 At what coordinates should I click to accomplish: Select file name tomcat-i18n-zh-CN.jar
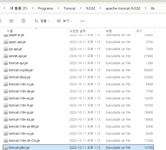pos(24,141)
